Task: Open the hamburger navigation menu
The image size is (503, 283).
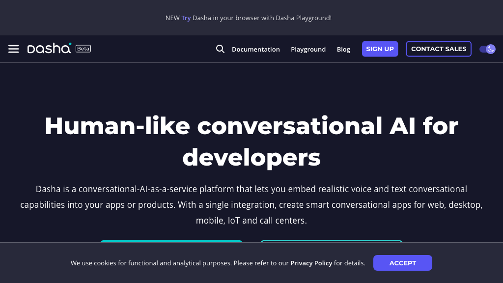Action: coord(14,49)
